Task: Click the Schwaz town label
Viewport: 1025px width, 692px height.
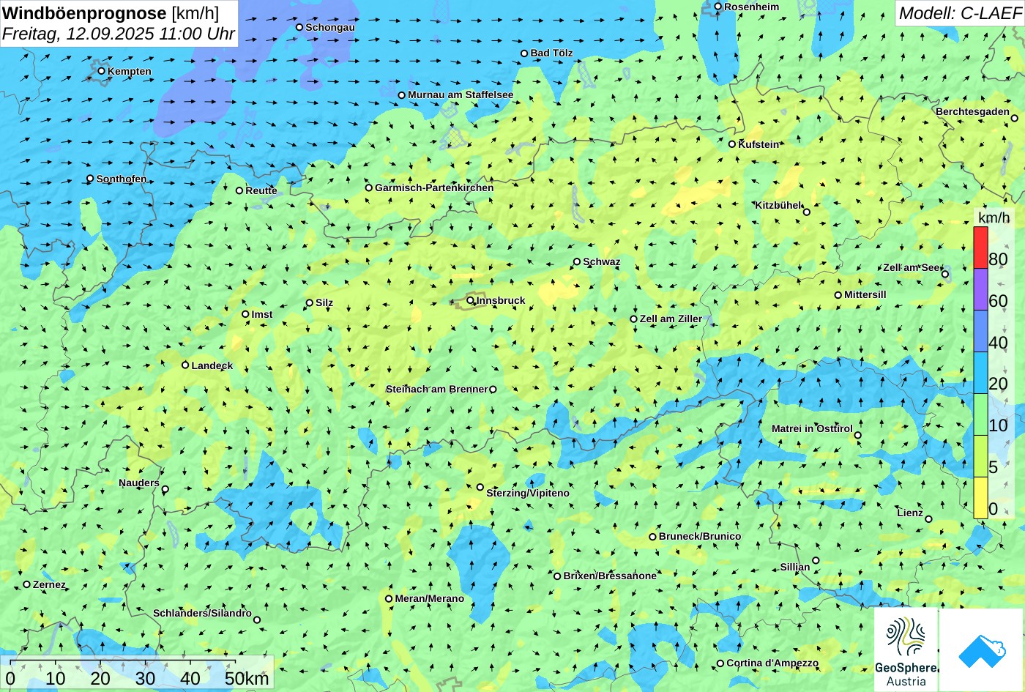Action: click(x=602, y=261)
